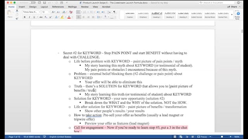Apply Strikethrough formatting
The width and height of the screenshot is (248, 139).
[41, 17]
